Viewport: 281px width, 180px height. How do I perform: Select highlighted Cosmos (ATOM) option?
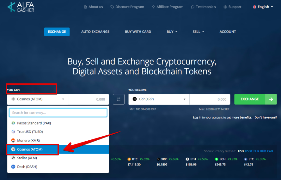click(x=58, y=149)
